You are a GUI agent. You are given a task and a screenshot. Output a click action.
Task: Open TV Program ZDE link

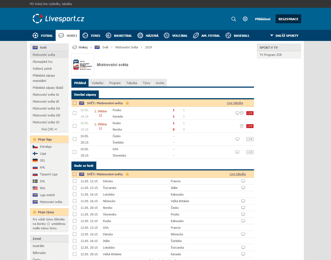point(271,55)
